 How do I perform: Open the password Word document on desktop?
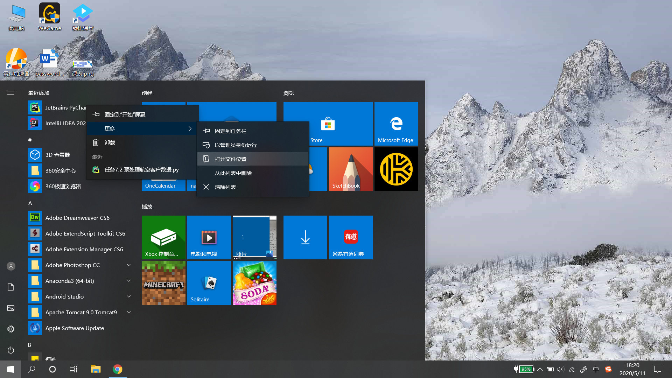click(49, 62)
